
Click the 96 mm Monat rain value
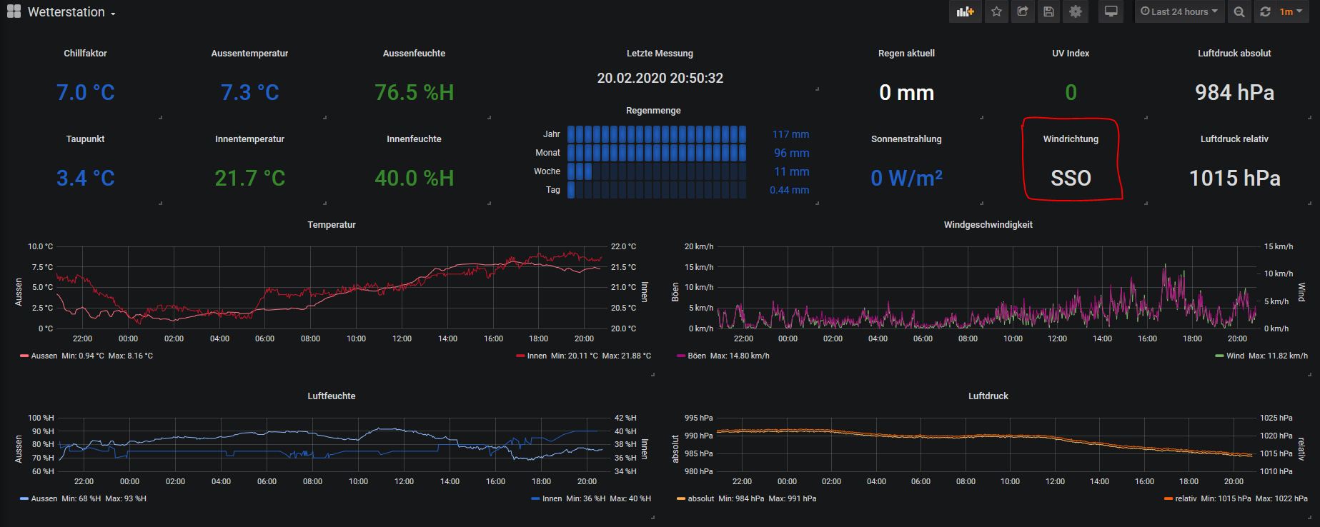[792, 153]
